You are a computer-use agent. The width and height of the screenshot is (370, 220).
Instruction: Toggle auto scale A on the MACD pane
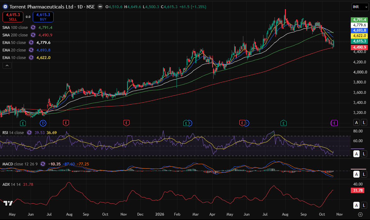click(x=356, y=174)
